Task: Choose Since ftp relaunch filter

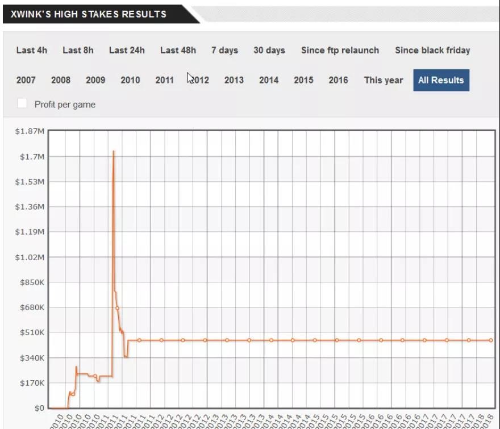Action: (x=340, y=51)
